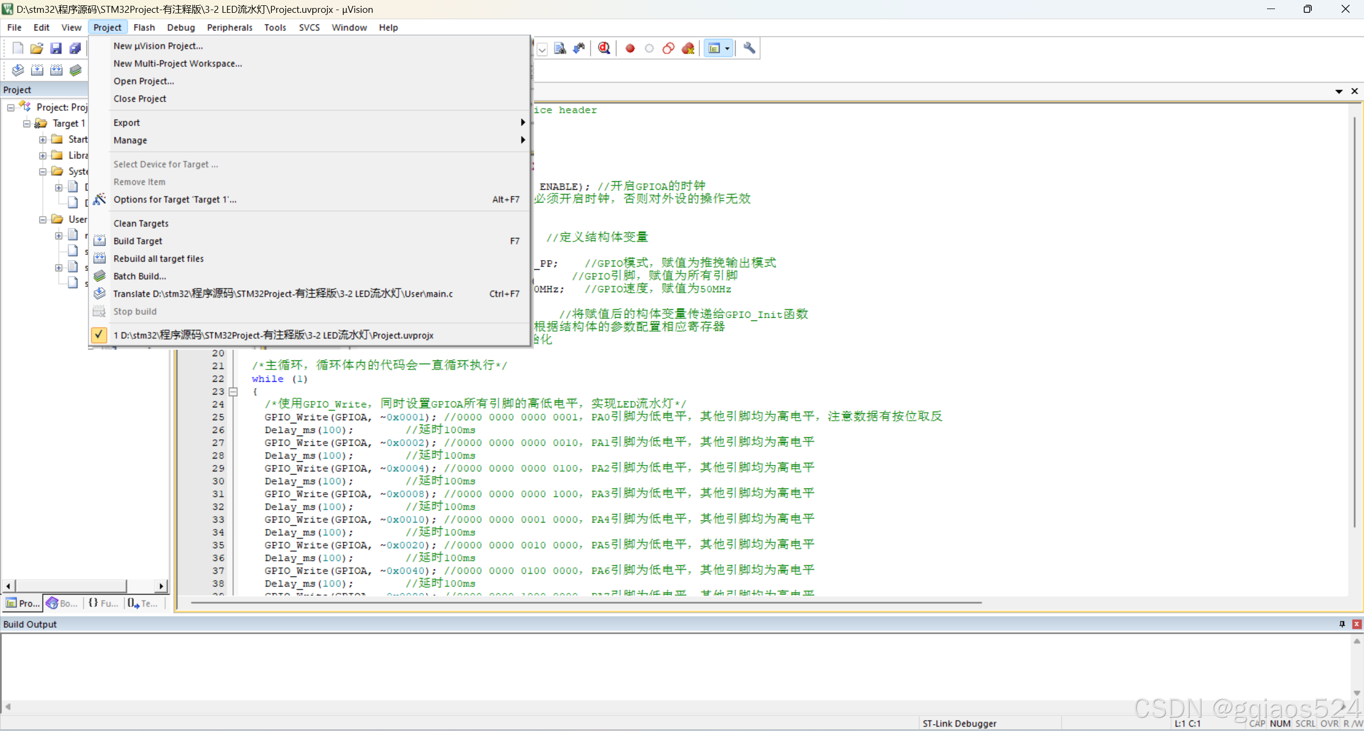Viewport: 1364px width, 731px height.
Task: Click the Open file folder icon
Action: (37, 49)
